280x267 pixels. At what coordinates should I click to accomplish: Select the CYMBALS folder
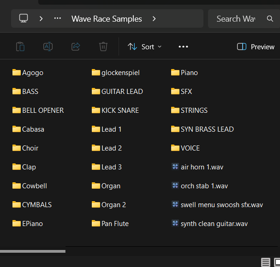point(32,205)
